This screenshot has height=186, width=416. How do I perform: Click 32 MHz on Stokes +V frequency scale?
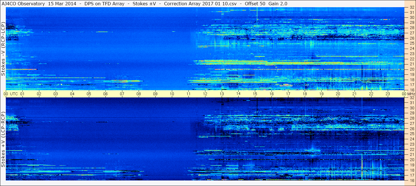pyautogui.click(x=412, y=98)
